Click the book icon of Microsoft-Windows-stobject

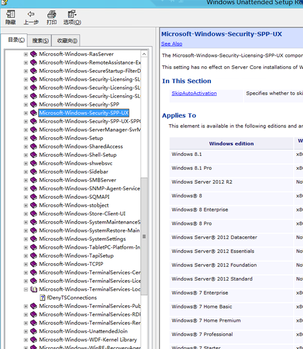click(x=33, y=205)
